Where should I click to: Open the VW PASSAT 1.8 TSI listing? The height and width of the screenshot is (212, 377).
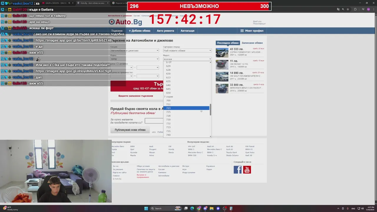click(x=239, y=64)
